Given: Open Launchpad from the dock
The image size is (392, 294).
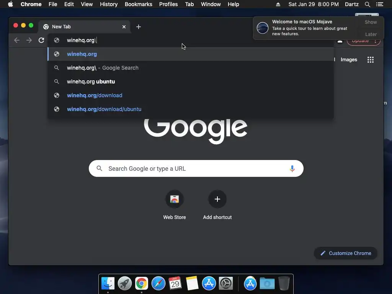Looking at the screenshot, I should [125, 284].
